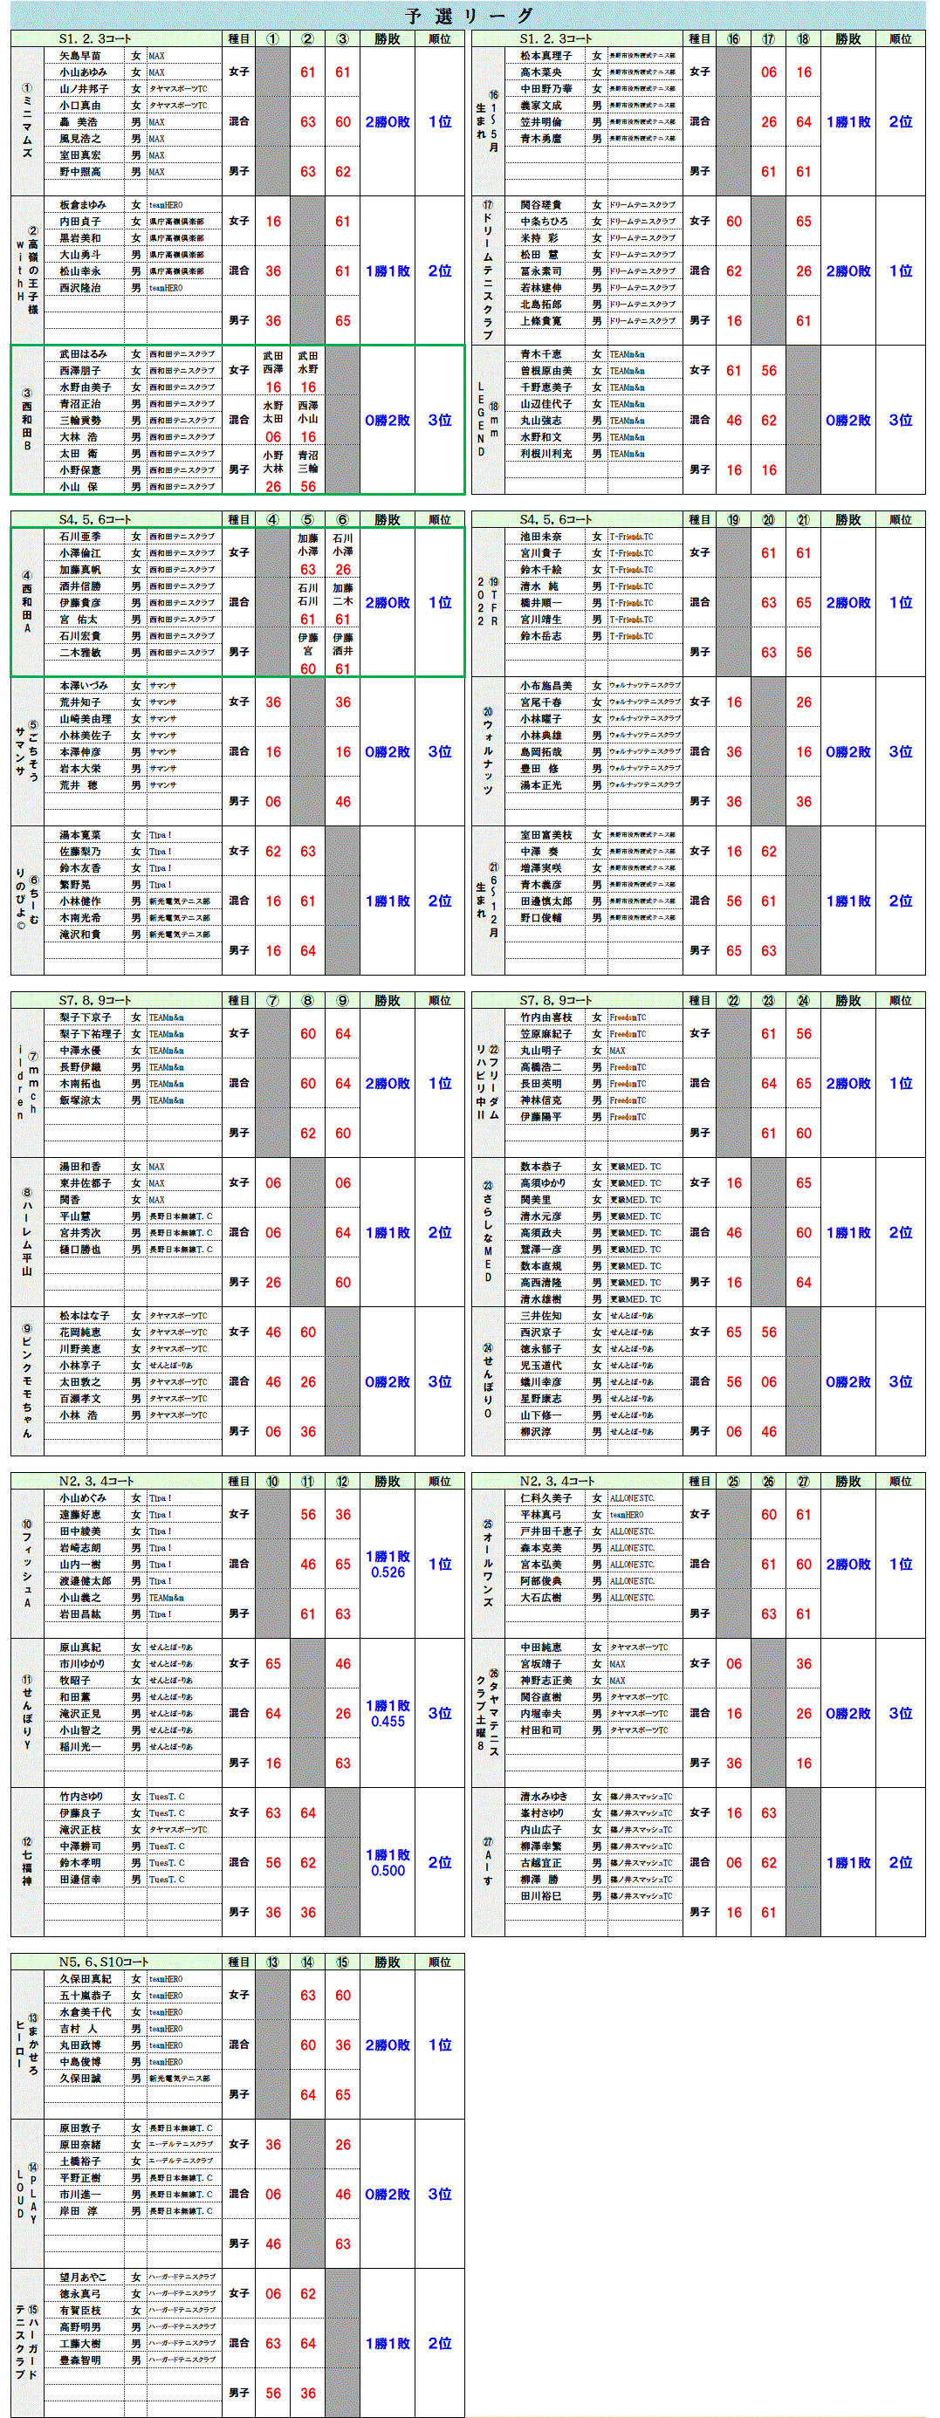This screenshot has width=940, height=2418.
Task: Click player name 望月あやこ
Action: point(84,2278)
